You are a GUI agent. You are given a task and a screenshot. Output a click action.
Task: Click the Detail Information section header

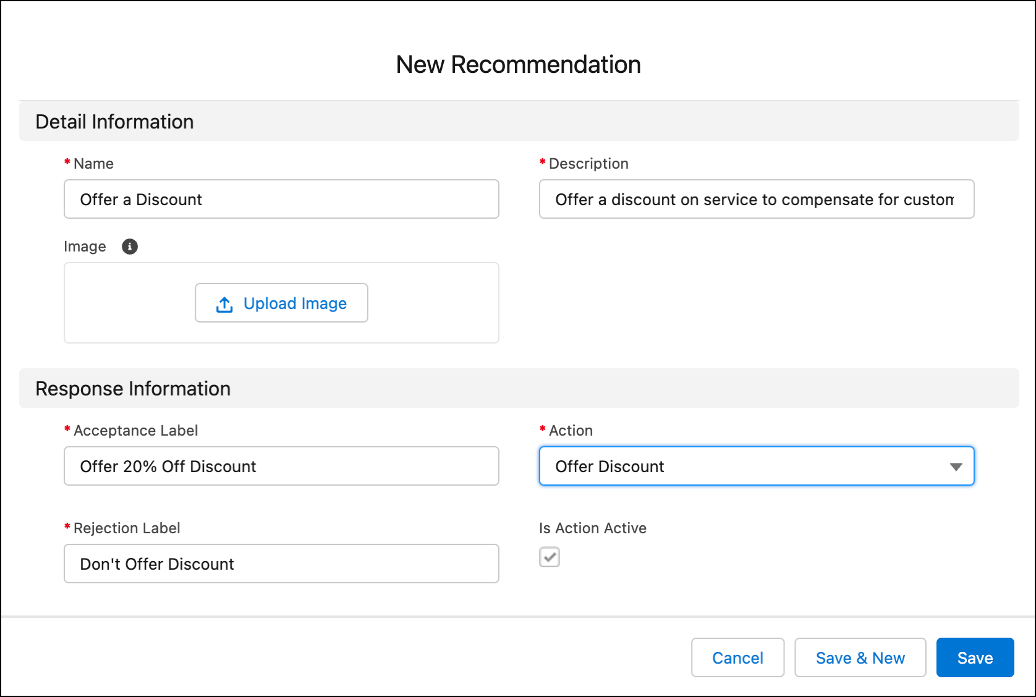519,121
